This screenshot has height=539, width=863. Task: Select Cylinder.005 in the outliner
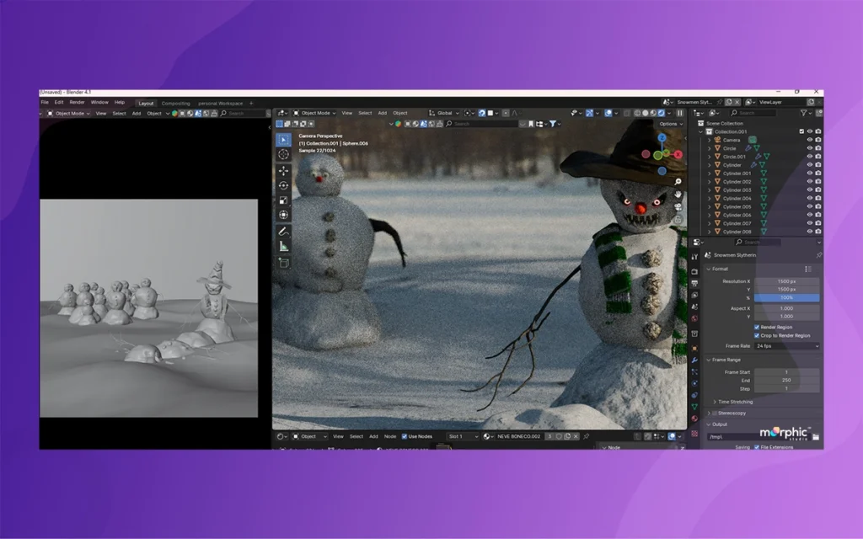[x=737, y=207]
